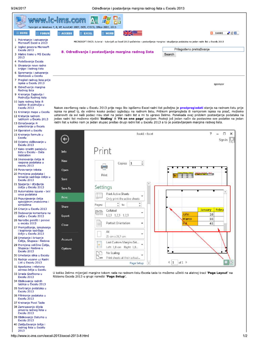This screenshot has width=258, height=344.
Task: Open the Last Custom Margins Setting dropdown
Action: pyautogui.click(x=120, y=245)
